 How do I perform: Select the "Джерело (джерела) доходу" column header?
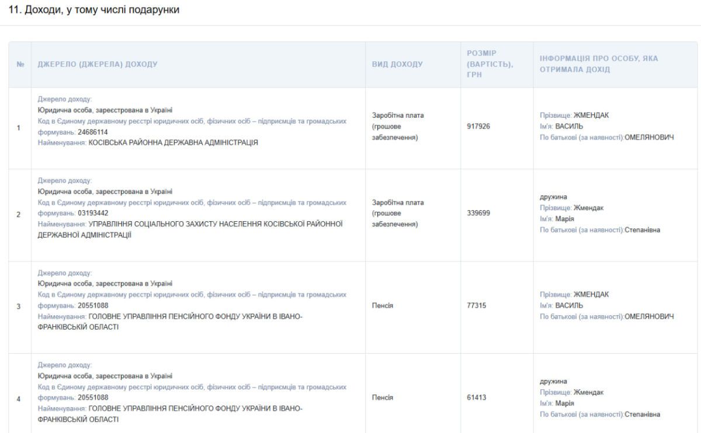(x=98, y=65)
